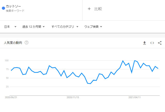Screen dimensions: 165x112
Task: Click the plus icon to add comparison
Action: click(x=89, y=9)
